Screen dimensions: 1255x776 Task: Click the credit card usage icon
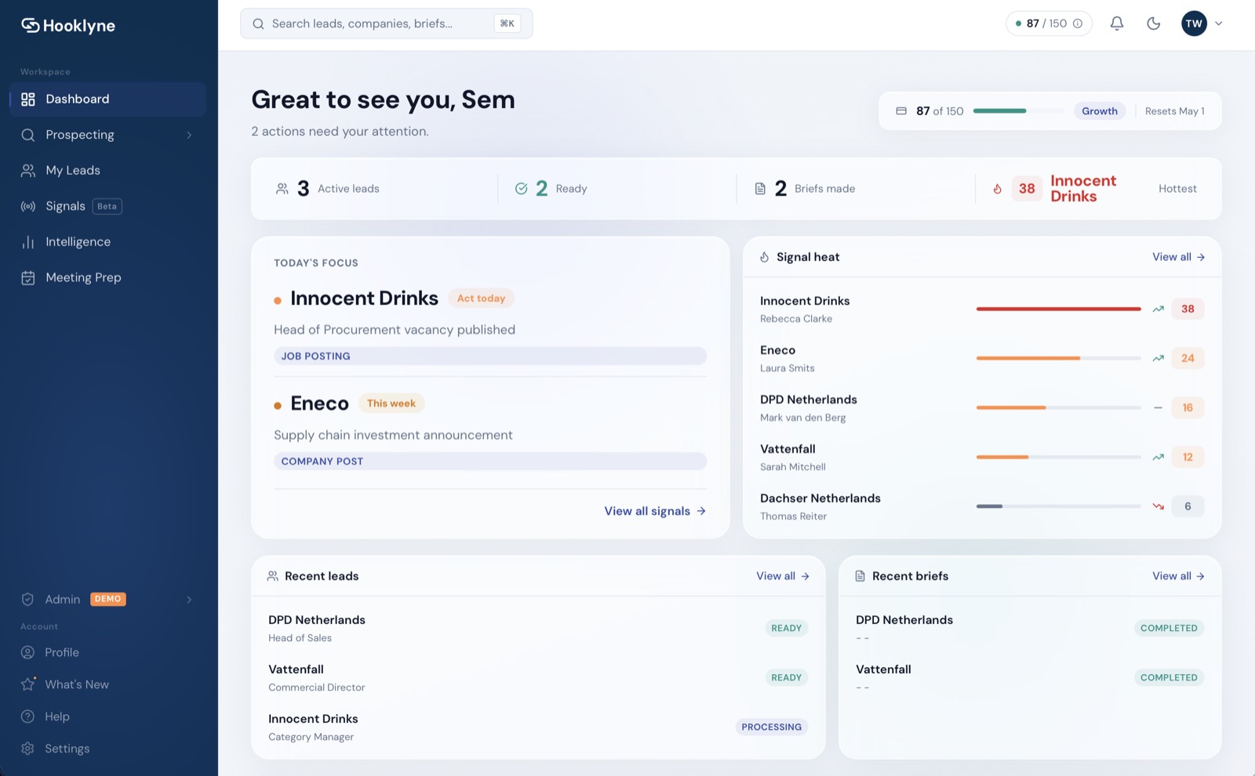901,111
